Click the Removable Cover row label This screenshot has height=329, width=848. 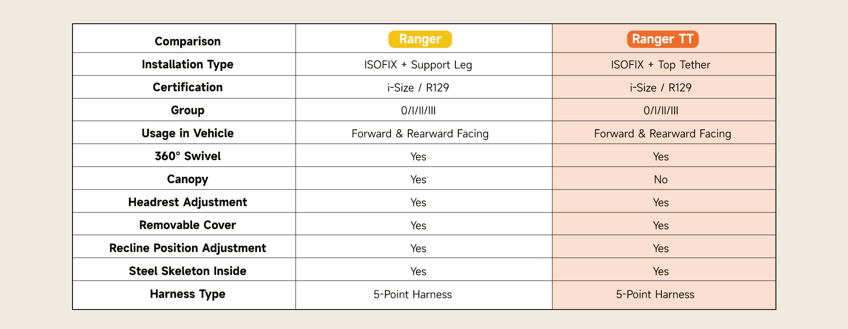(x=187, y=225)
